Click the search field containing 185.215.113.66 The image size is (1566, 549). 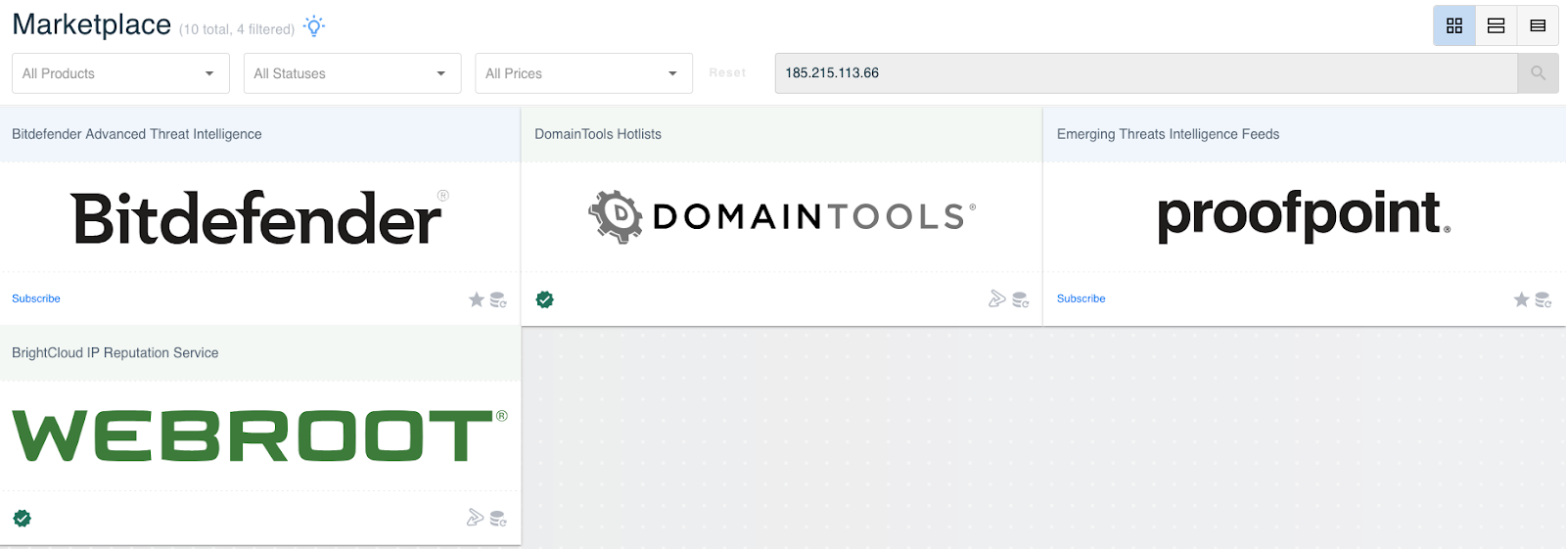click(1146, 73)
